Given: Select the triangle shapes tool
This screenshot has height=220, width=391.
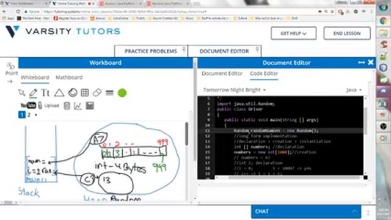Looking at the screenshot, I should [x=59, y=93].
